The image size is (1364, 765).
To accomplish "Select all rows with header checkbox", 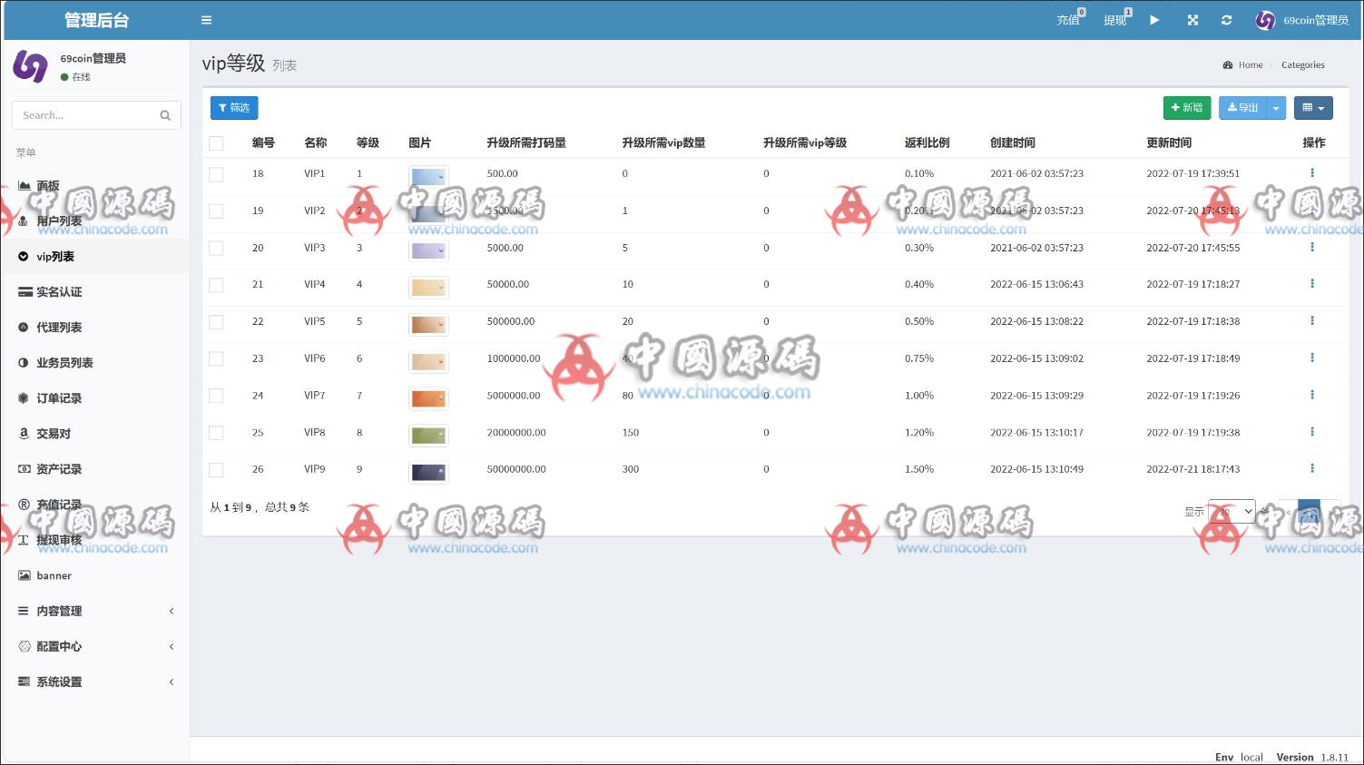I will [x=216, y=143].
